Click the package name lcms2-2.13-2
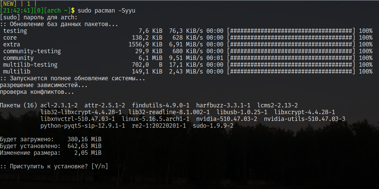Viewport: 379px width, 189px height. [x=277, y=105]
